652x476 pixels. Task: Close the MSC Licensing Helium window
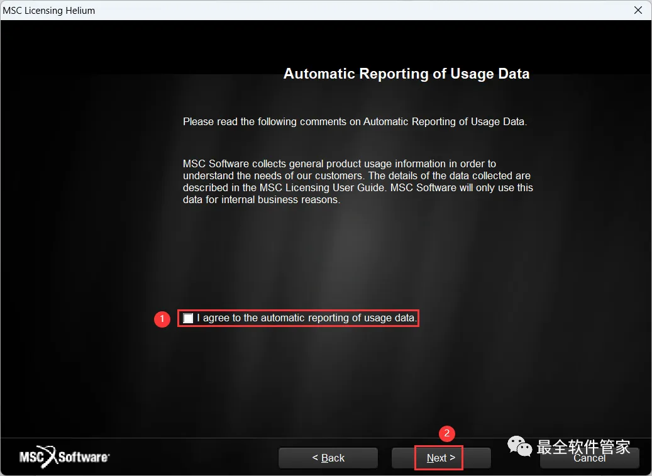pos(638,10)
